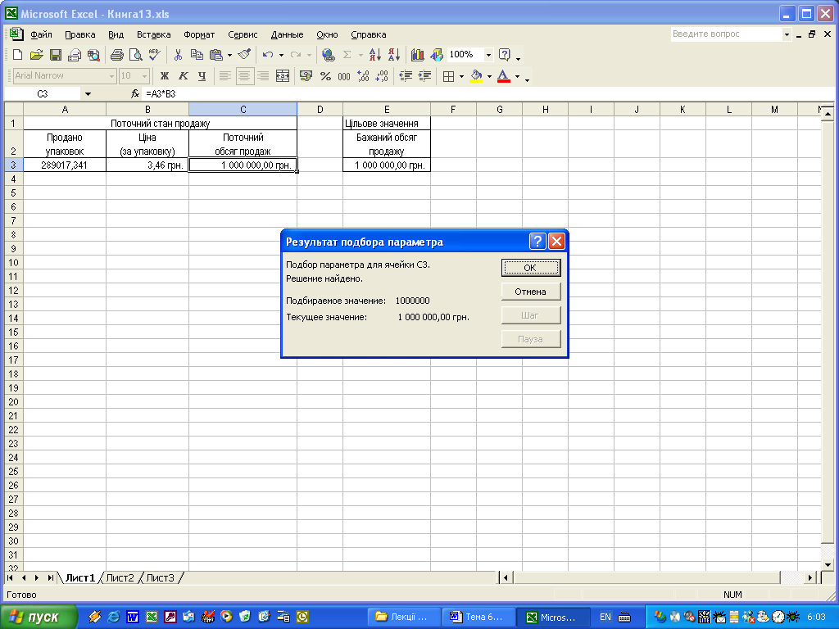The width and height of the screenshot is (839, 629).
Task: Click the dialog's help question mark button
Action: point(537,242)
